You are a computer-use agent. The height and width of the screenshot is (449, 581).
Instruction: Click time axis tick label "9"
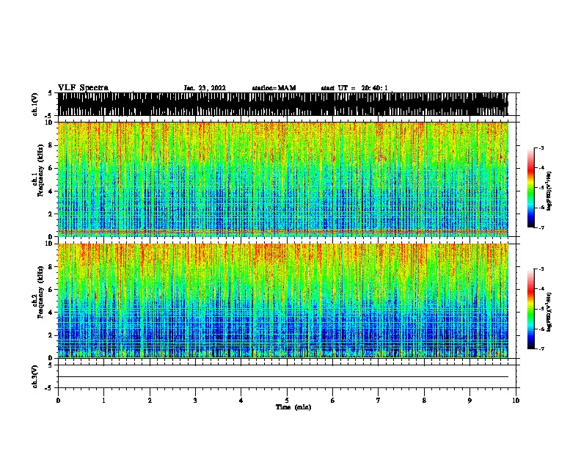pos(469,401)
